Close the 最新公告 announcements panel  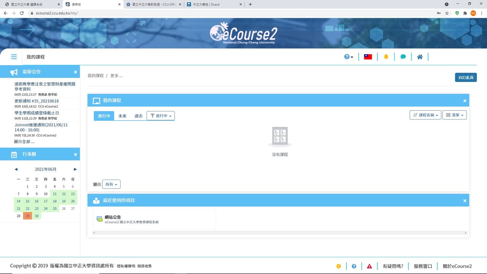pos(75,72)
